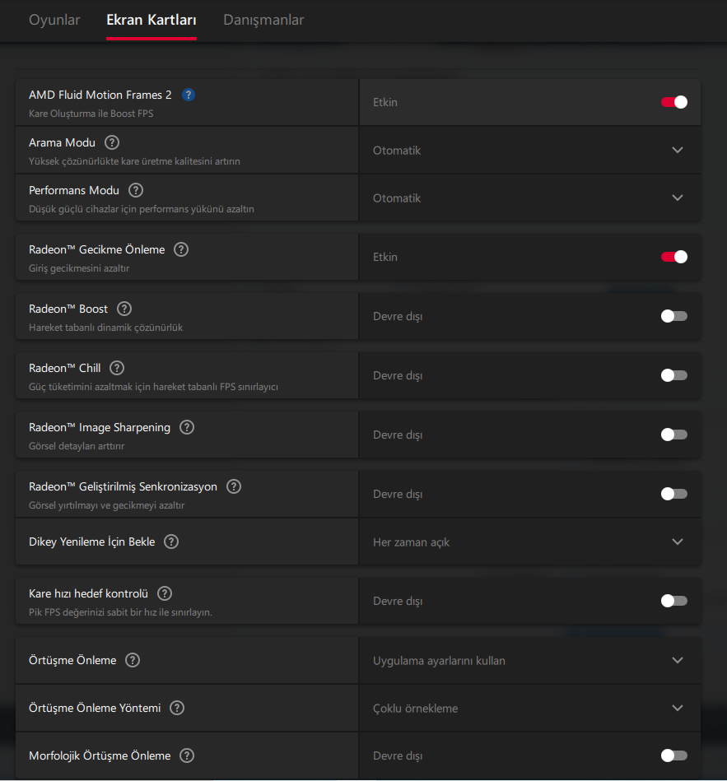
Task: Show help icon for Performans Modu
Action: 136,190
